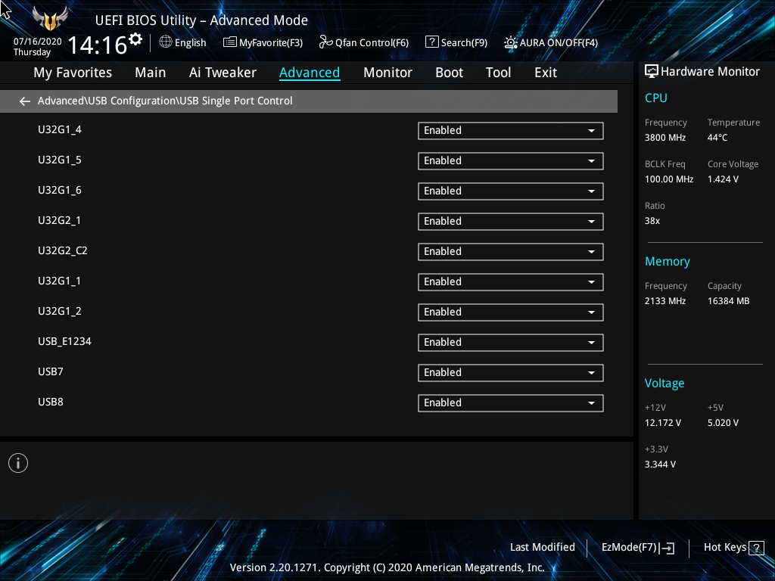Click +3.3V value 3.344 V

(660, 464)
